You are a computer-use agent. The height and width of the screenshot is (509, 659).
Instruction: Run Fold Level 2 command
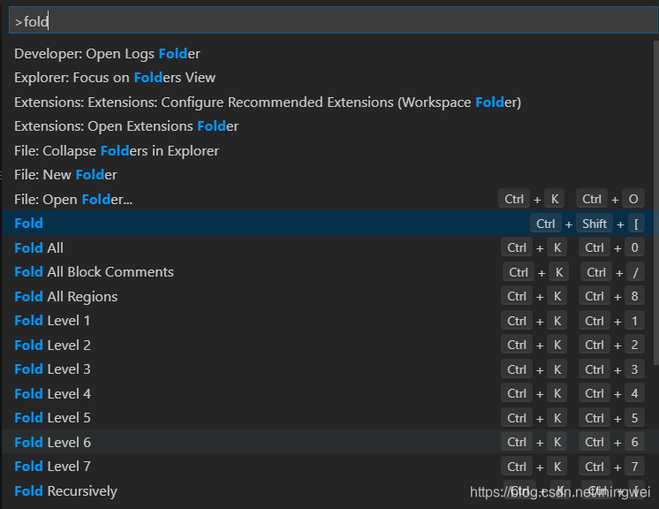[328, 346]
